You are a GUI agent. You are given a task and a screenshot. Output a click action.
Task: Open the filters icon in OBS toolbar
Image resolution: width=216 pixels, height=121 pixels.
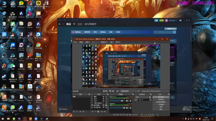[x=110, y=91]
